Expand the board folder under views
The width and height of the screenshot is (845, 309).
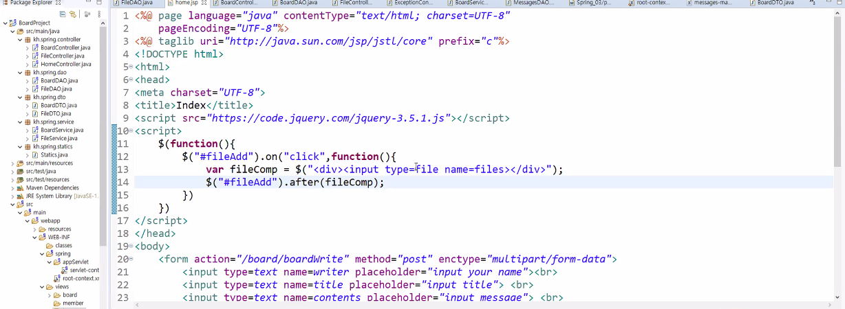(48, 295)
